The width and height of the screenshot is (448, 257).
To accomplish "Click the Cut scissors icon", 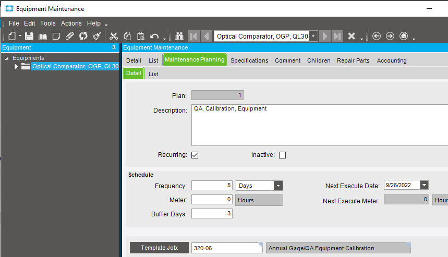I will click(x=113, y=36).
